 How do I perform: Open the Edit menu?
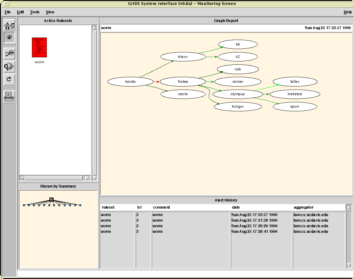click(x=20, y=12)
